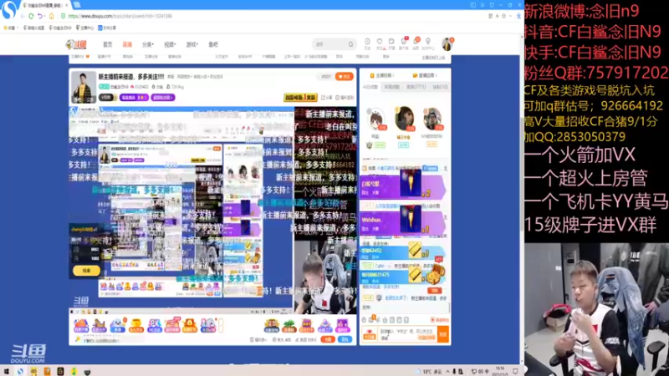The width and height of the screenshot is (669, 376).
Task: Click the search magnifier icon
Action: pos(350,44)
